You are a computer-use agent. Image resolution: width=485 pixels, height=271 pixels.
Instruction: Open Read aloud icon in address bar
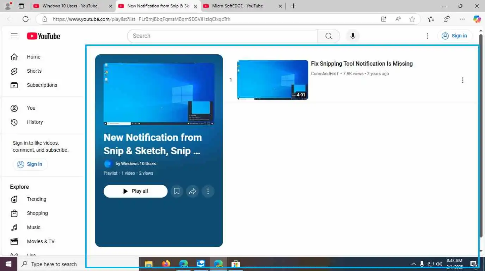(398, 19)
